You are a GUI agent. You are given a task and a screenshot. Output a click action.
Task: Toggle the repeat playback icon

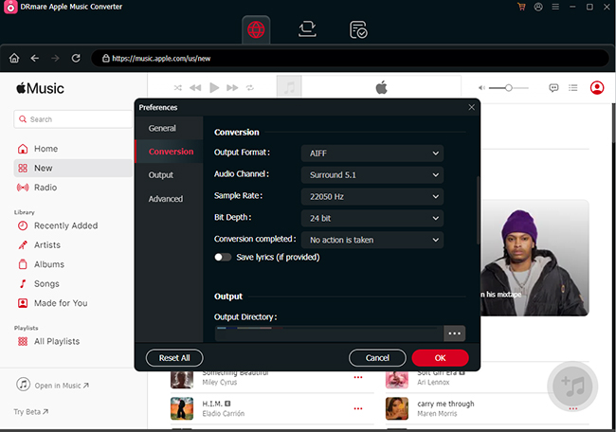tap(250, 87)
